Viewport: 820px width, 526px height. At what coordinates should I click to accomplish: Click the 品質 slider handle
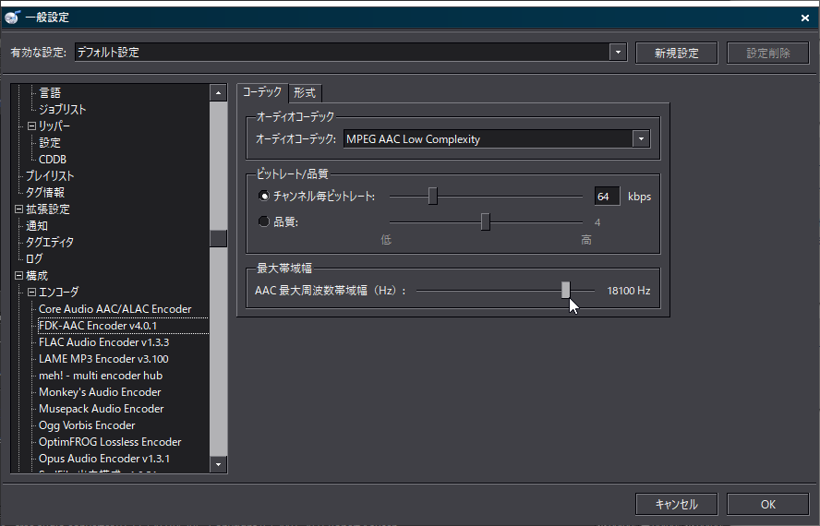486,221
